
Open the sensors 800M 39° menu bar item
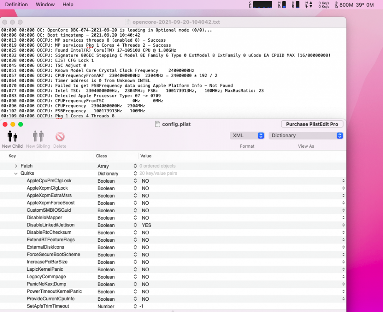click(x=354, y=5)
